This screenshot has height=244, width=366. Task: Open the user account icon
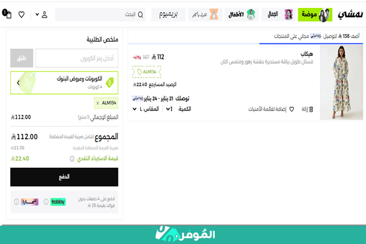(45, 15)
